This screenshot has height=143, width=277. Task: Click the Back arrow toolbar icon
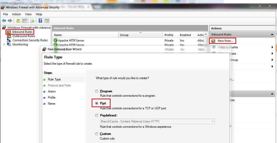tap(4, 21)
